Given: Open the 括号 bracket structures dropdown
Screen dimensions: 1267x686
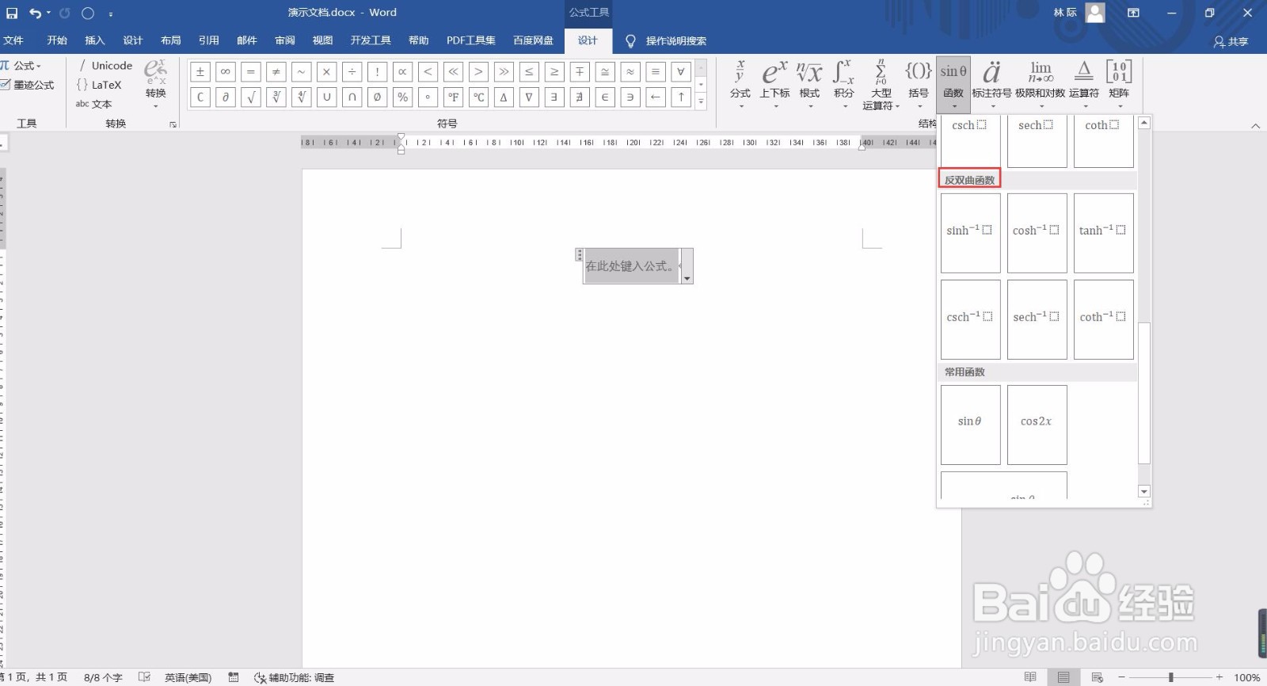Looking at the screenshot, I should pyautogui.click(x=919, y=84).
